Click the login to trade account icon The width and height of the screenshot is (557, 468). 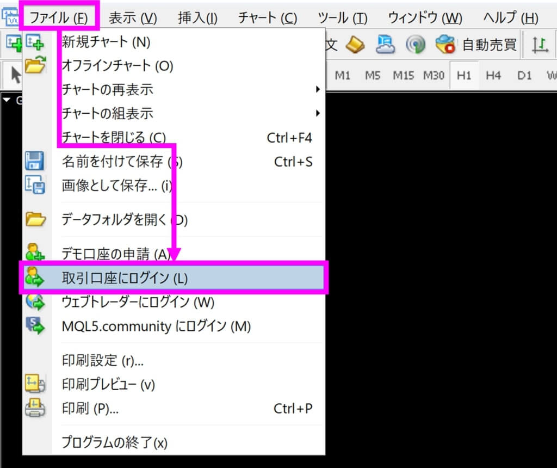click(34, 277)
